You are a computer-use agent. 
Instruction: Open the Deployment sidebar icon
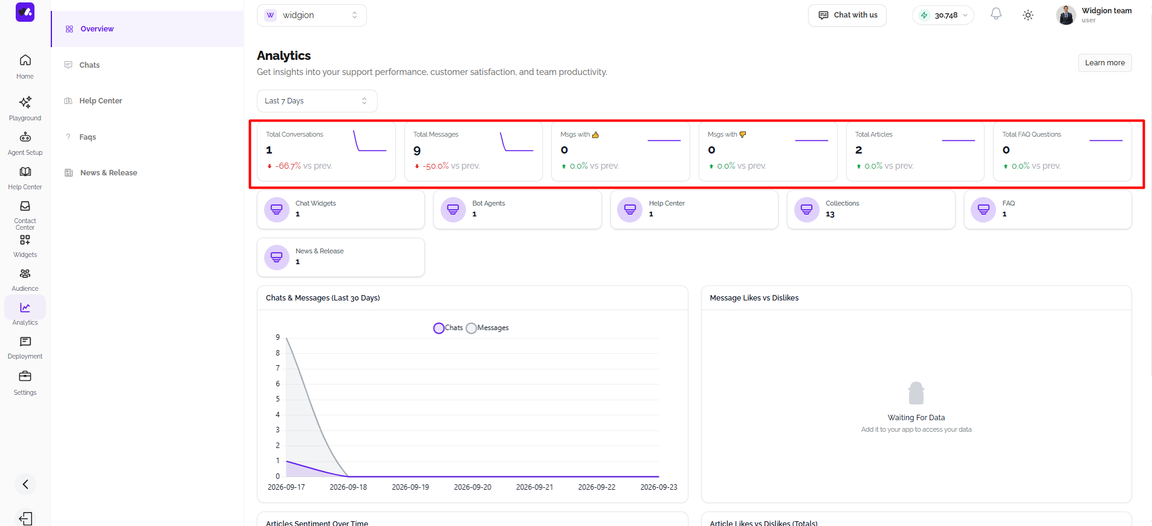pos(25,342)
